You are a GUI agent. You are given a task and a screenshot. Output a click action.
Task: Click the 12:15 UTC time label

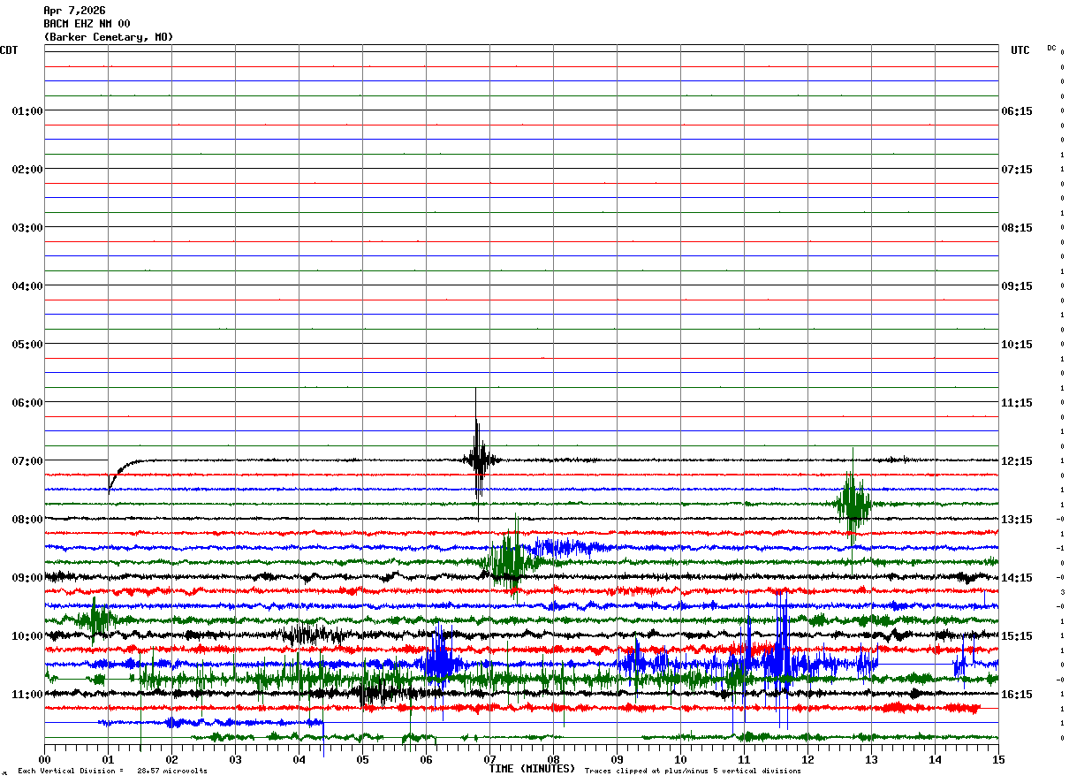(1017, 461)
